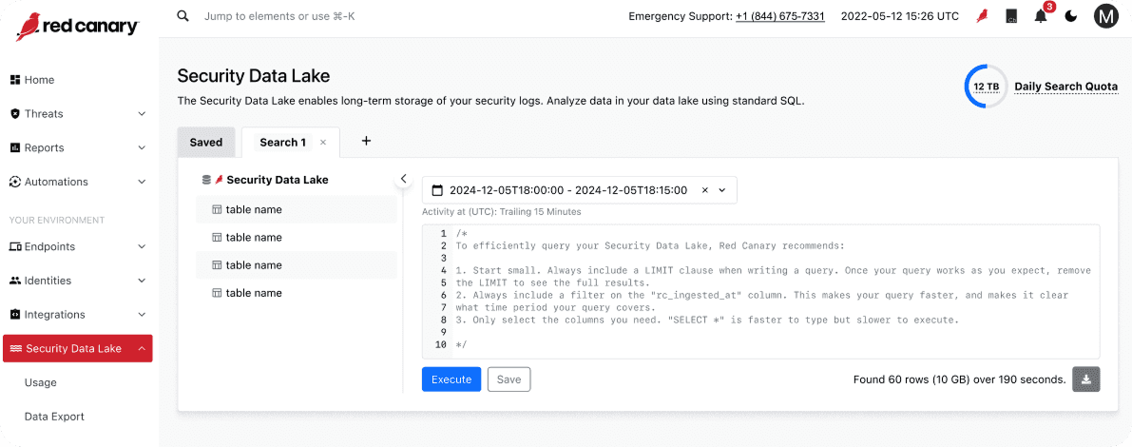This screenshot has width=1132, height=447.
Task: Switch to the Saved tab
Action: (205, 143)
